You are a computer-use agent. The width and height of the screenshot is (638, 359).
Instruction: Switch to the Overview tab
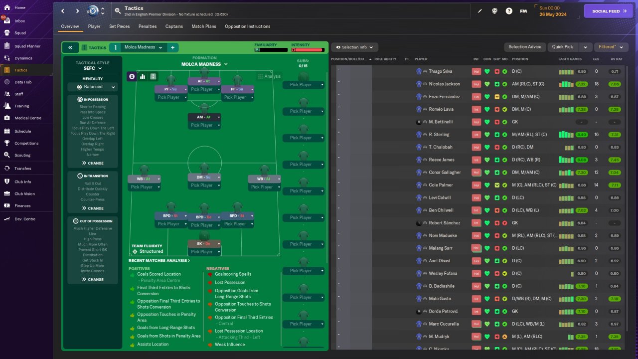point(70,26)
